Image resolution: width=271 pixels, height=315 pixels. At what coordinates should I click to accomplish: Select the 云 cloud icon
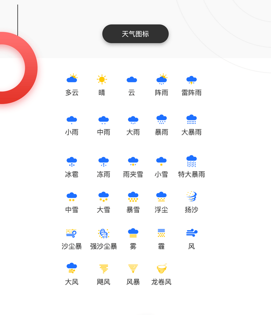click(132, 79)
